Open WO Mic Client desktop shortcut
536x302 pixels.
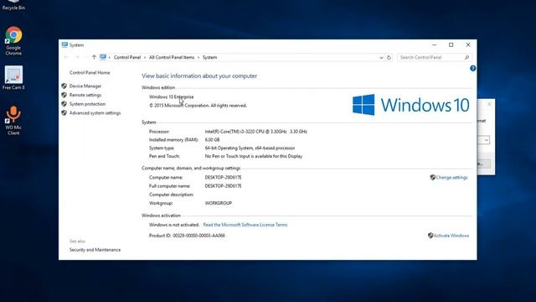[13, 121]
